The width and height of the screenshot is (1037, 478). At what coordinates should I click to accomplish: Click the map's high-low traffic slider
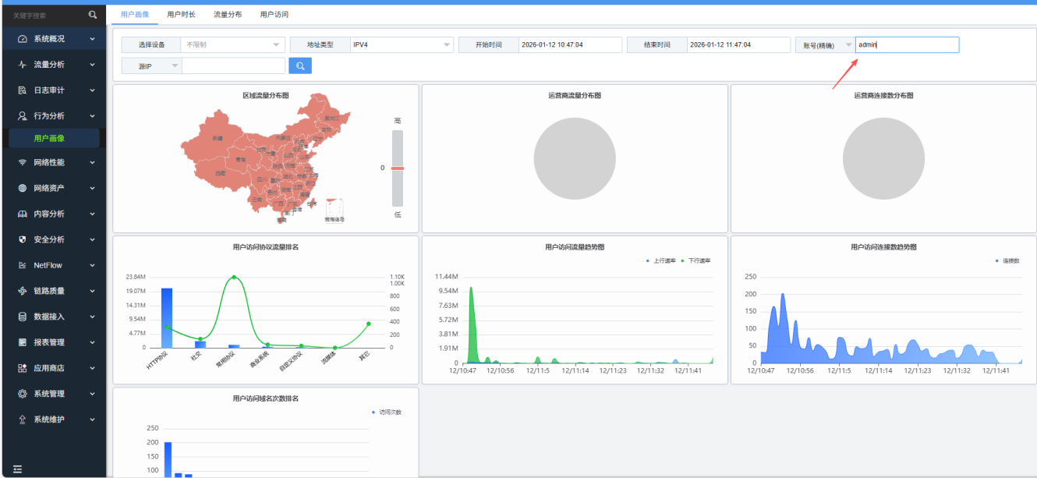[x=398, y=168]
